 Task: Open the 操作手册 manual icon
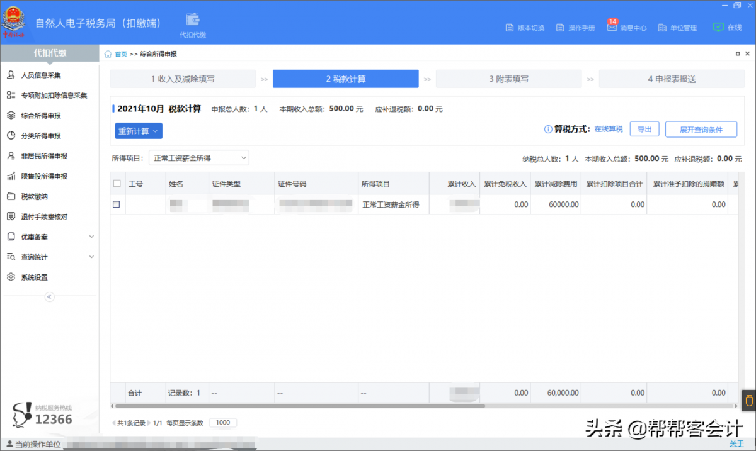(559, 28)
